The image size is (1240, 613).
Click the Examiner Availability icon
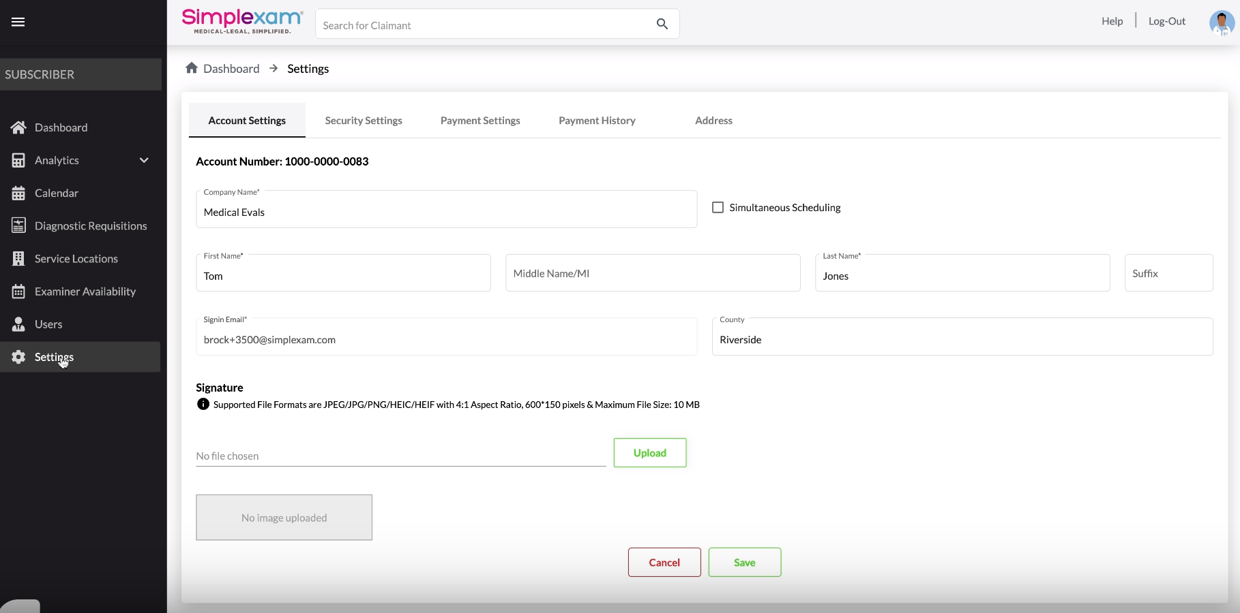[18, 292]
